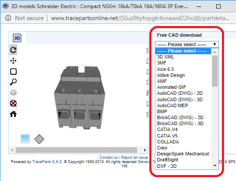
Task: Minimize the browser window
Action: coord(199,6)
